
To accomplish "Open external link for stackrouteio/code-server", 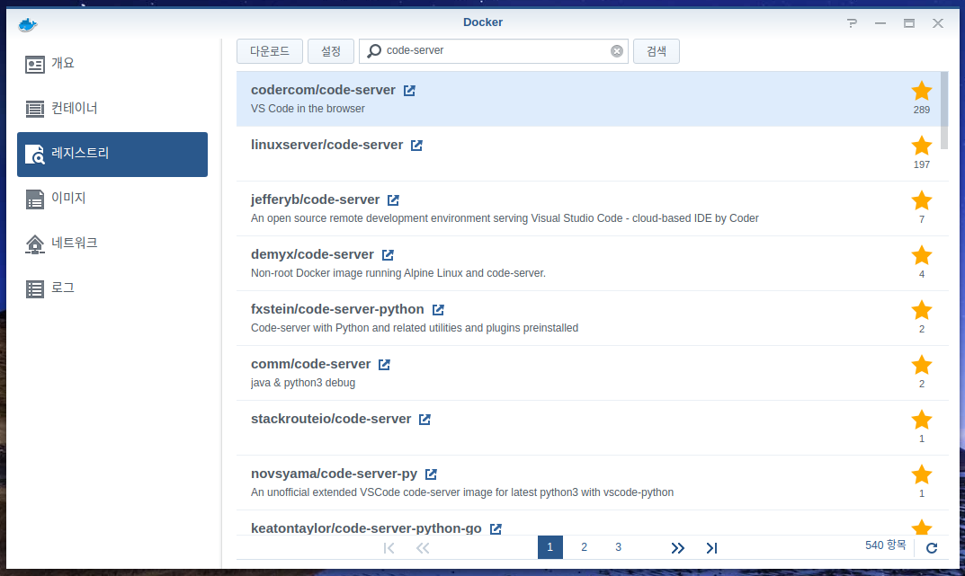I will (424, 420).
